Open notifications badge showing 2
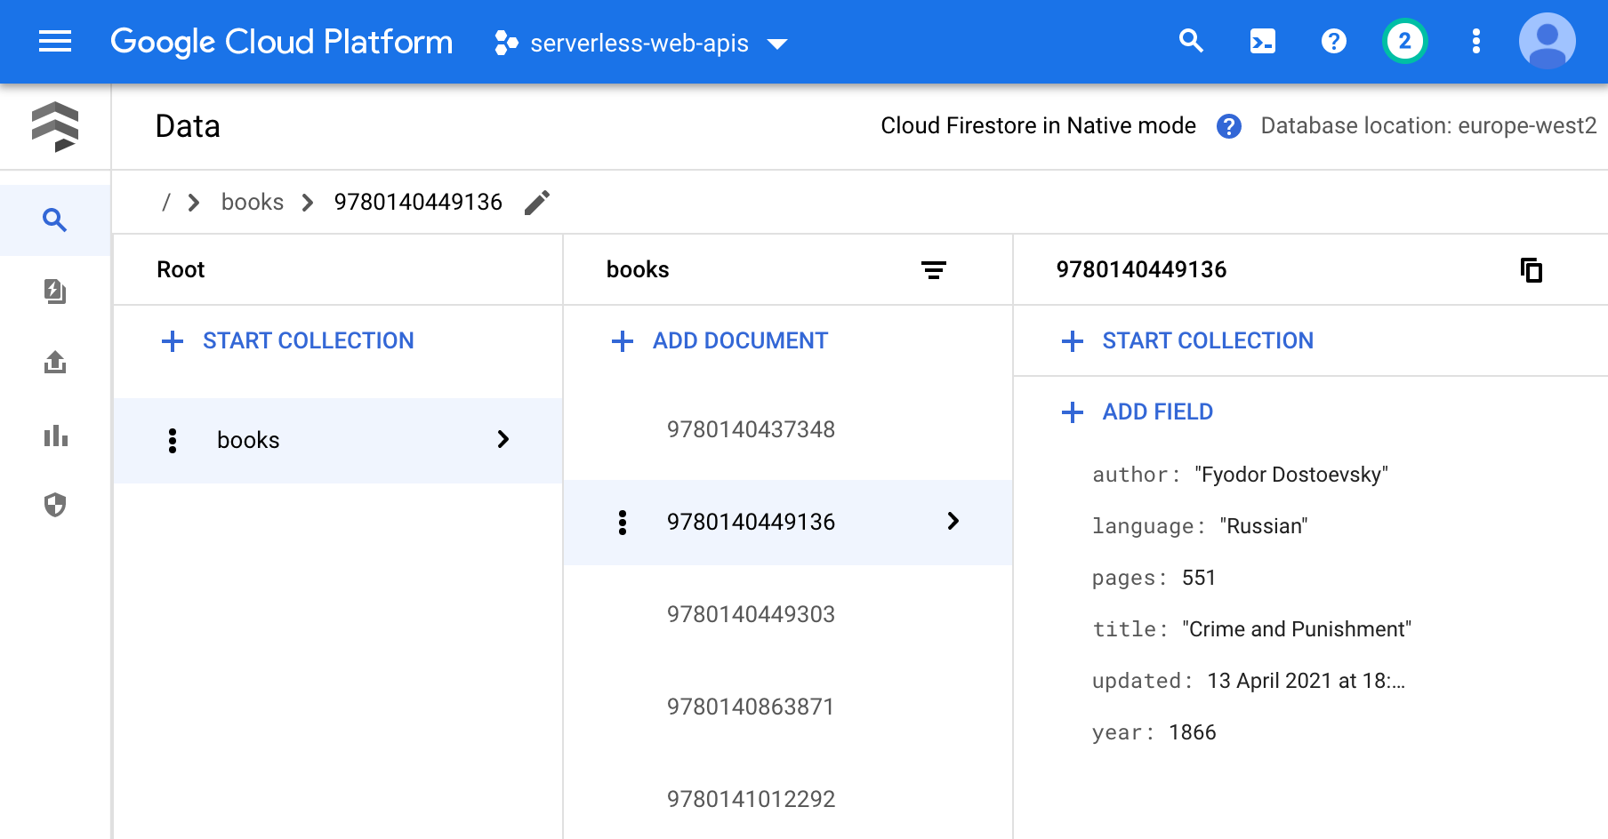The image size is (1608, 839). (1404, 42)
